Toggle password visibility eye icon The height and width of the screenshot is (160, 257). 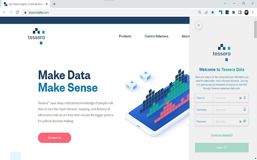pyautogui.click(x=245, y=121)
